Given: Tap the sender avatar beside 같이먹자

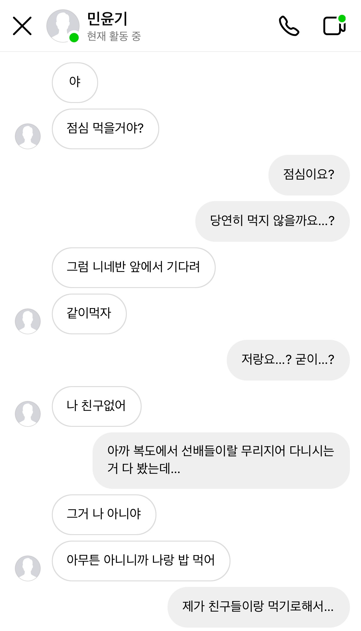Looking at the screenshot, I should pyautogui.click(x=28, y=321).
